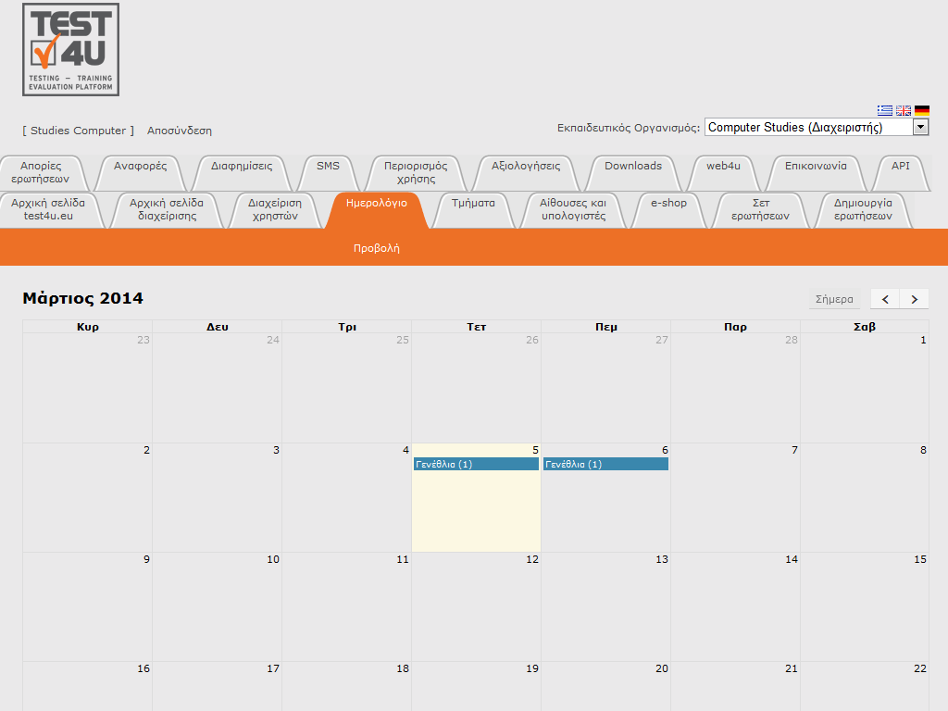Switch language with the British flag
948x711 pixels.
point(904,111)
